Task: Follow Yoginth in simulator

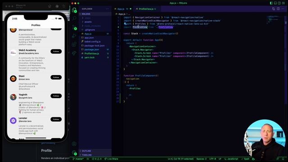Action: click(56, 96)
